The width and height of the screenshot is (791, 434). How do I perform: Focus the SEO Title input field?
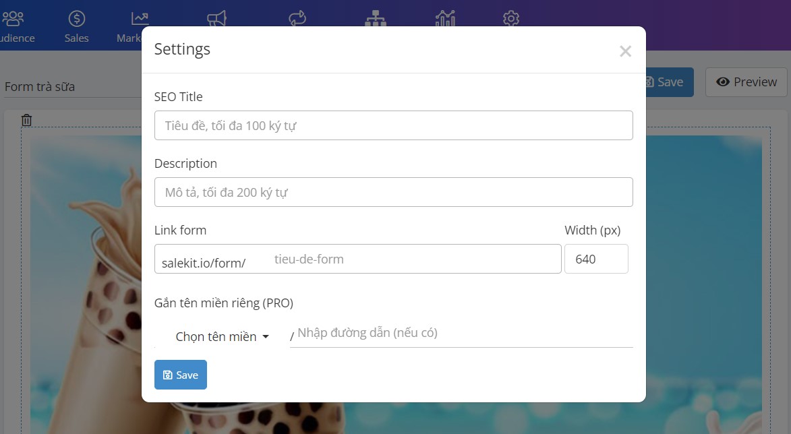pyautogui.click(x=394, y=125)
